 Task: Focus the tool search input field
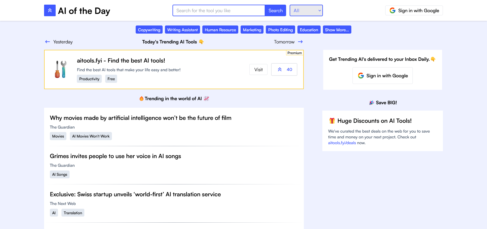pos(219,10)
